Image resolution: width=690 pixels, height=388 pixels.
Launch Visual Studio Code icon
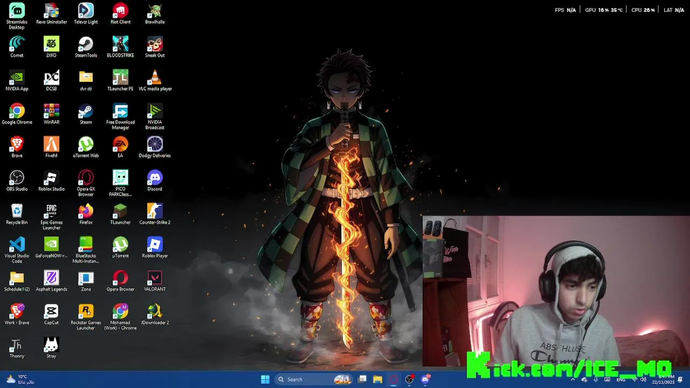pos(17,250)
